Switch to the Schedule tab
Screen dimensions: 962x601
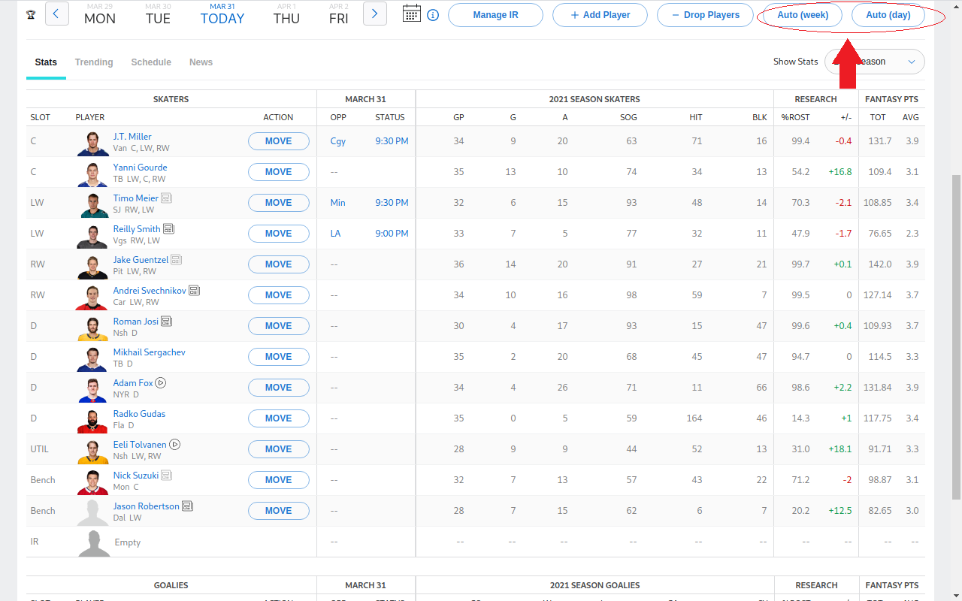(151, 62)
